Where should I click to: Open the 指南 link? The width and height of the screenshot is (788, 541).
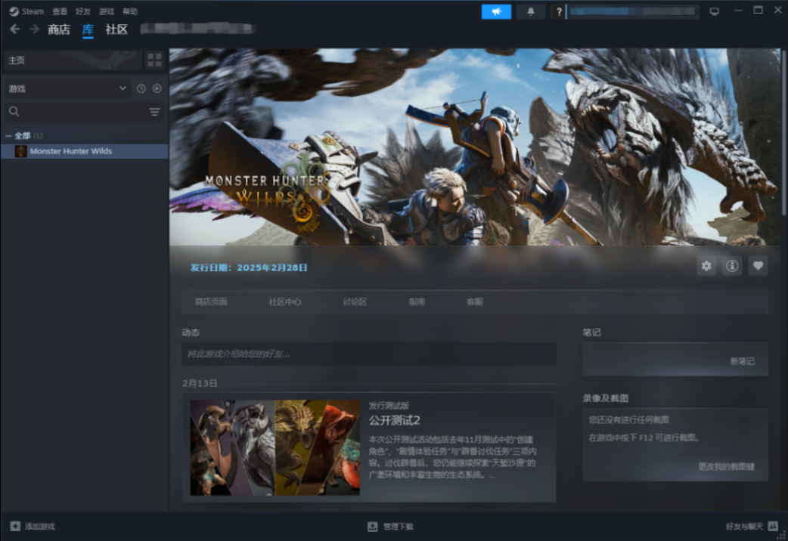click(x=417, y=302)
